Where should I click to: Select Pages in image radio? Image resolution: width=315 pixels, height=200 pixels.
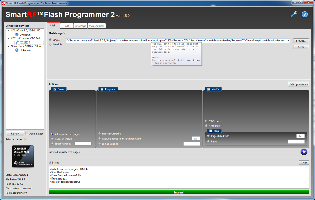click(x=52, y=139)
